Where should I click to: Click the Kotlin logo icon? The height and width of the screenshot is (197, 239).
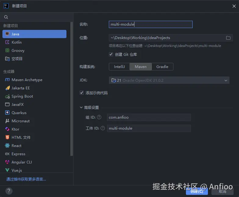coord(7,42)
